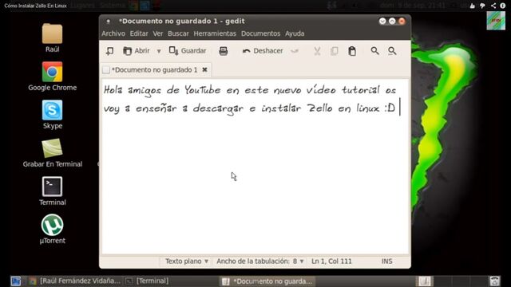Maximize the gedit window
The image size is (511, 287).
click(x=392, y=22)
